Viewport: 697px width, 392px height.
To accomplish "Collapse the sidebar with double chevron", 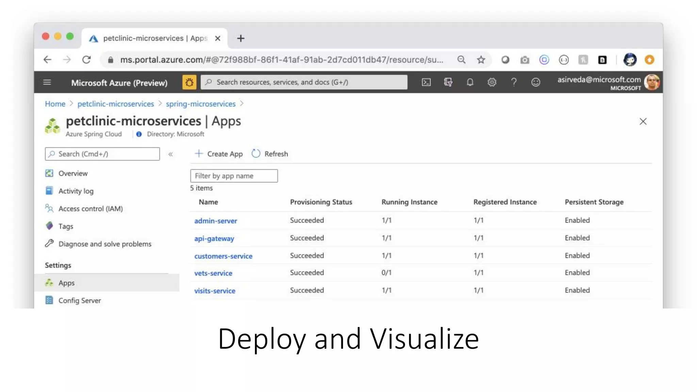I will click(171, 154).
